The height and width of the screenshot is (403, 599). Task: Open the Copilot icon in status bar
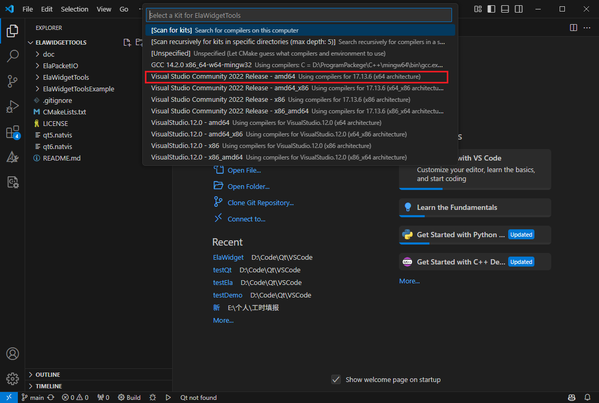tap(572, 397)
